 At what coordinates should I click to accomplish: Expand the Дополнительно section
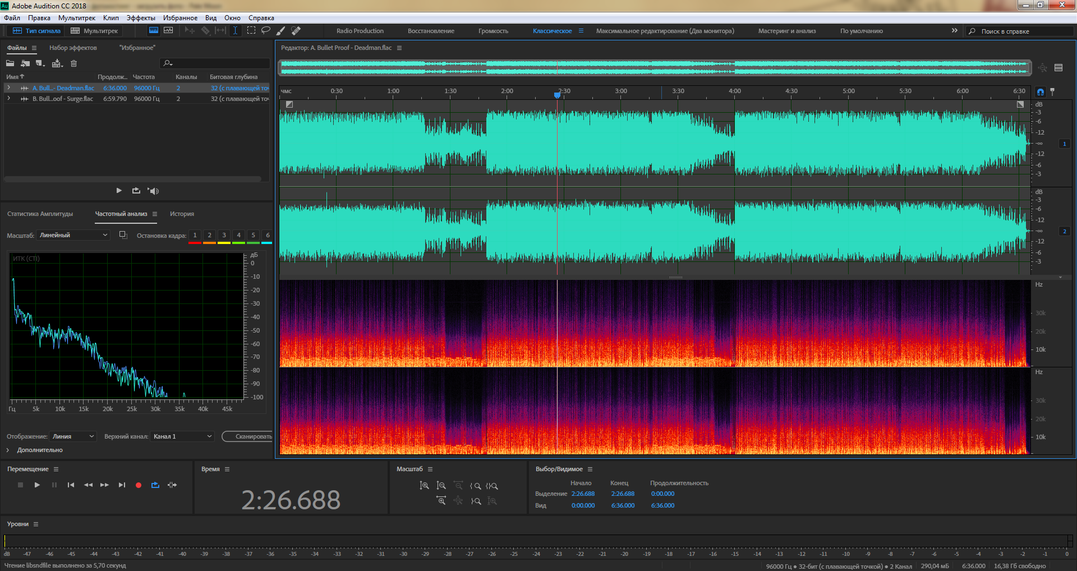[8, 450]
